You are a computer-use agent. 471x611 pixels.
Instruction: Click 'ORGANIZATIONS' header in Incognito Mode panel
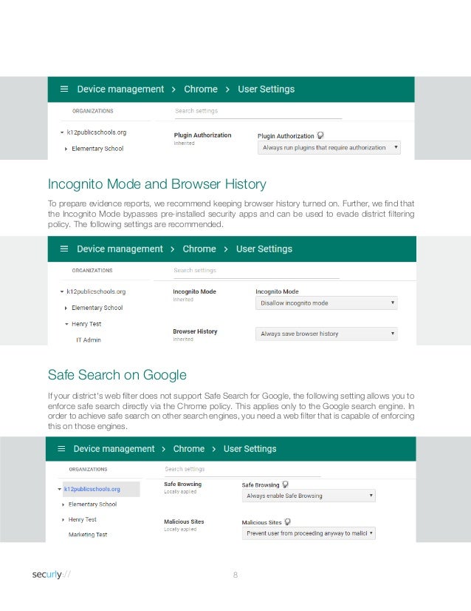pos(92,271)
